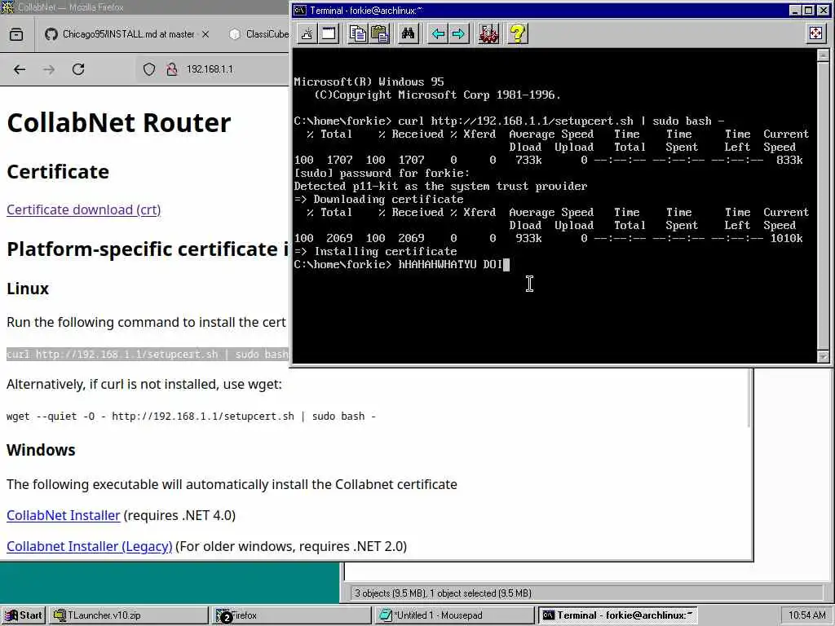This screenshot has width=835, height=626.
Task: Click Firefox forward arrow button
Action: click(49, 69)
